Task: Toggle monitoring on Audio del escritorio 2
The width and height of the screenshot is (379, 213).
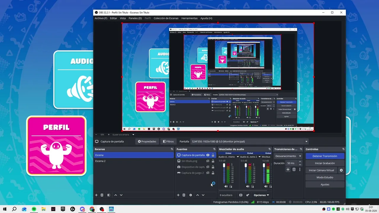Action: (253, 186)
